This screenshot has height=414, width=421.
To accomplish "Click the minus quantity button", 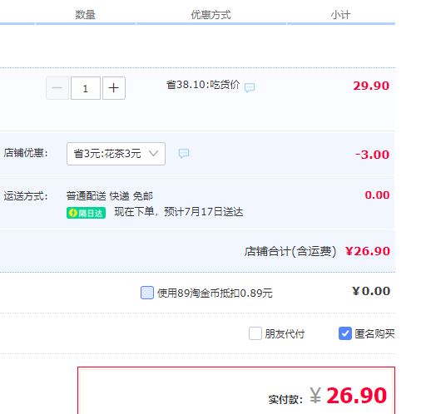I will 57,88.
